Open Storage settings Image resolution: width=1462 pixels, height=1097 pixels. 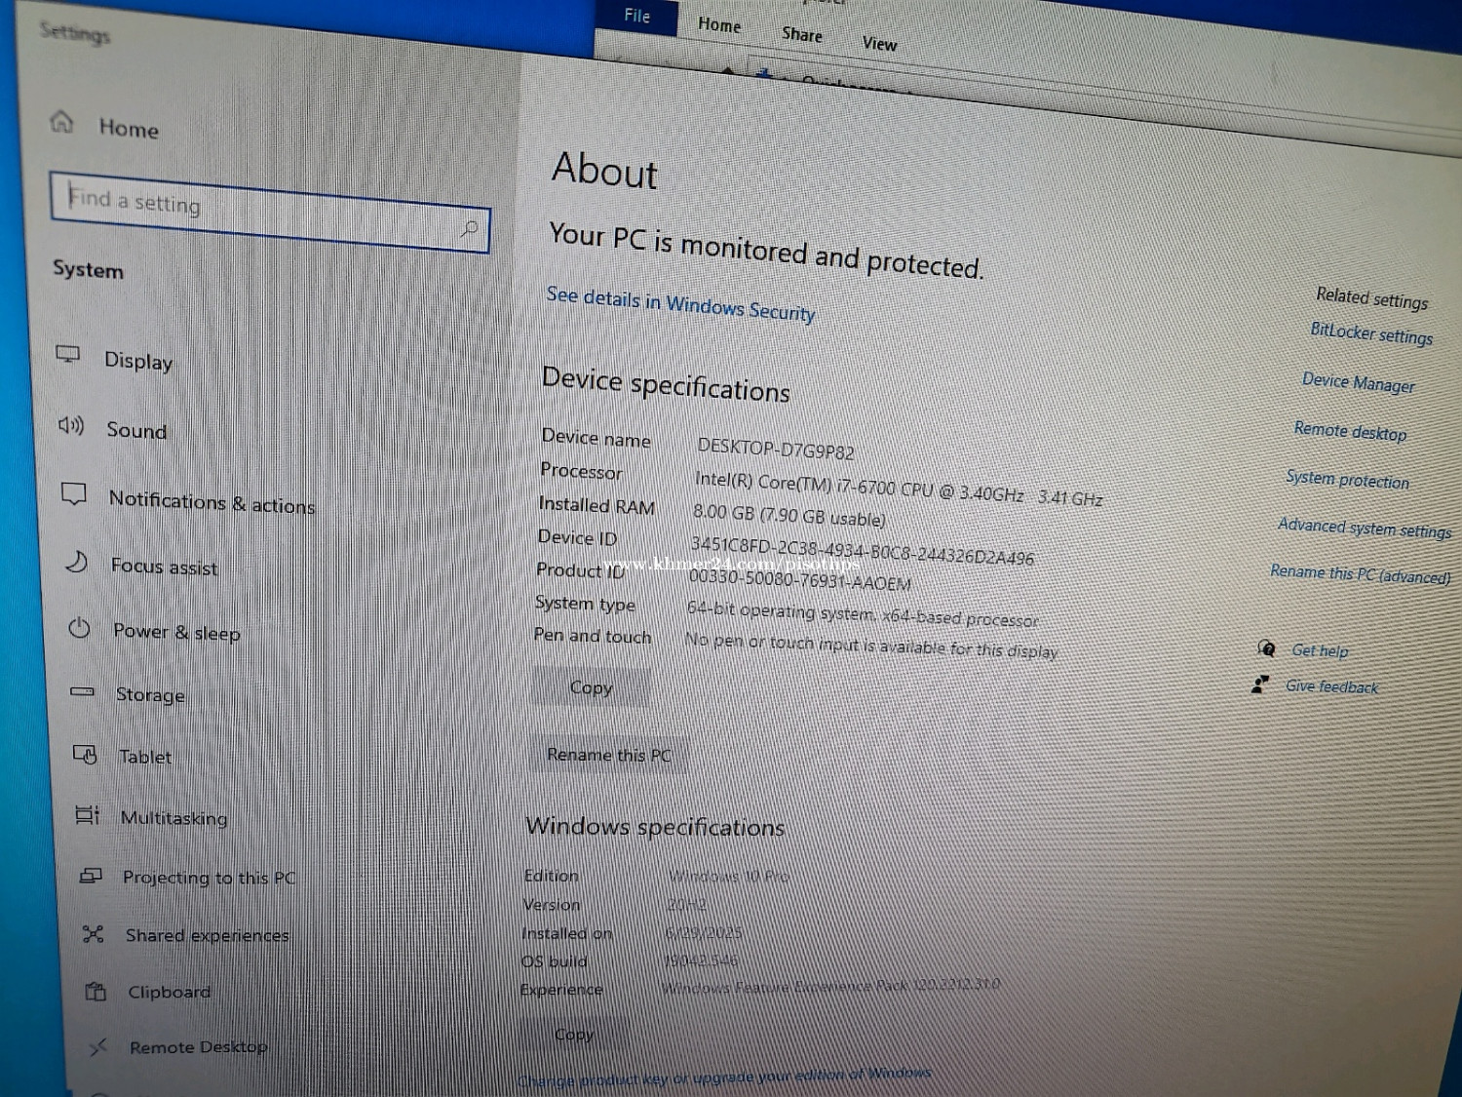[x=150, y=694]
